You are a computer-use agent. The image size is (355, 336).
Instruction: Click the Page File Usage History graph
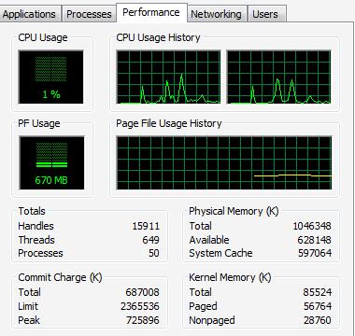pos(224,162)
